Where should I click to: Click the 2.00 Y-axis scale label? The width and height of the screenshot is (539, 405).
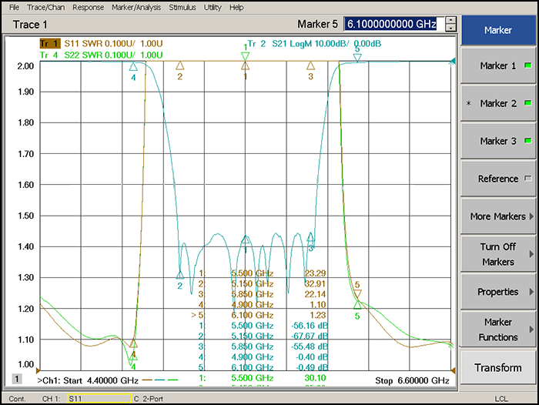click(25, 66)
